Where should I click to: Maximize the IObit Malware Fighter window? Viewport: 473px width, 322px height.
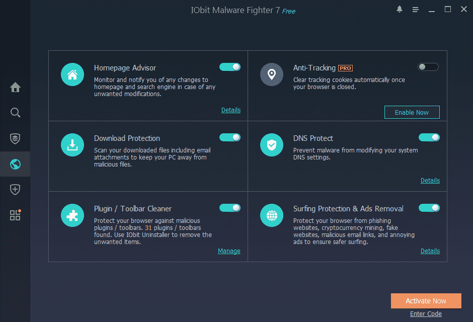[448, 10]
